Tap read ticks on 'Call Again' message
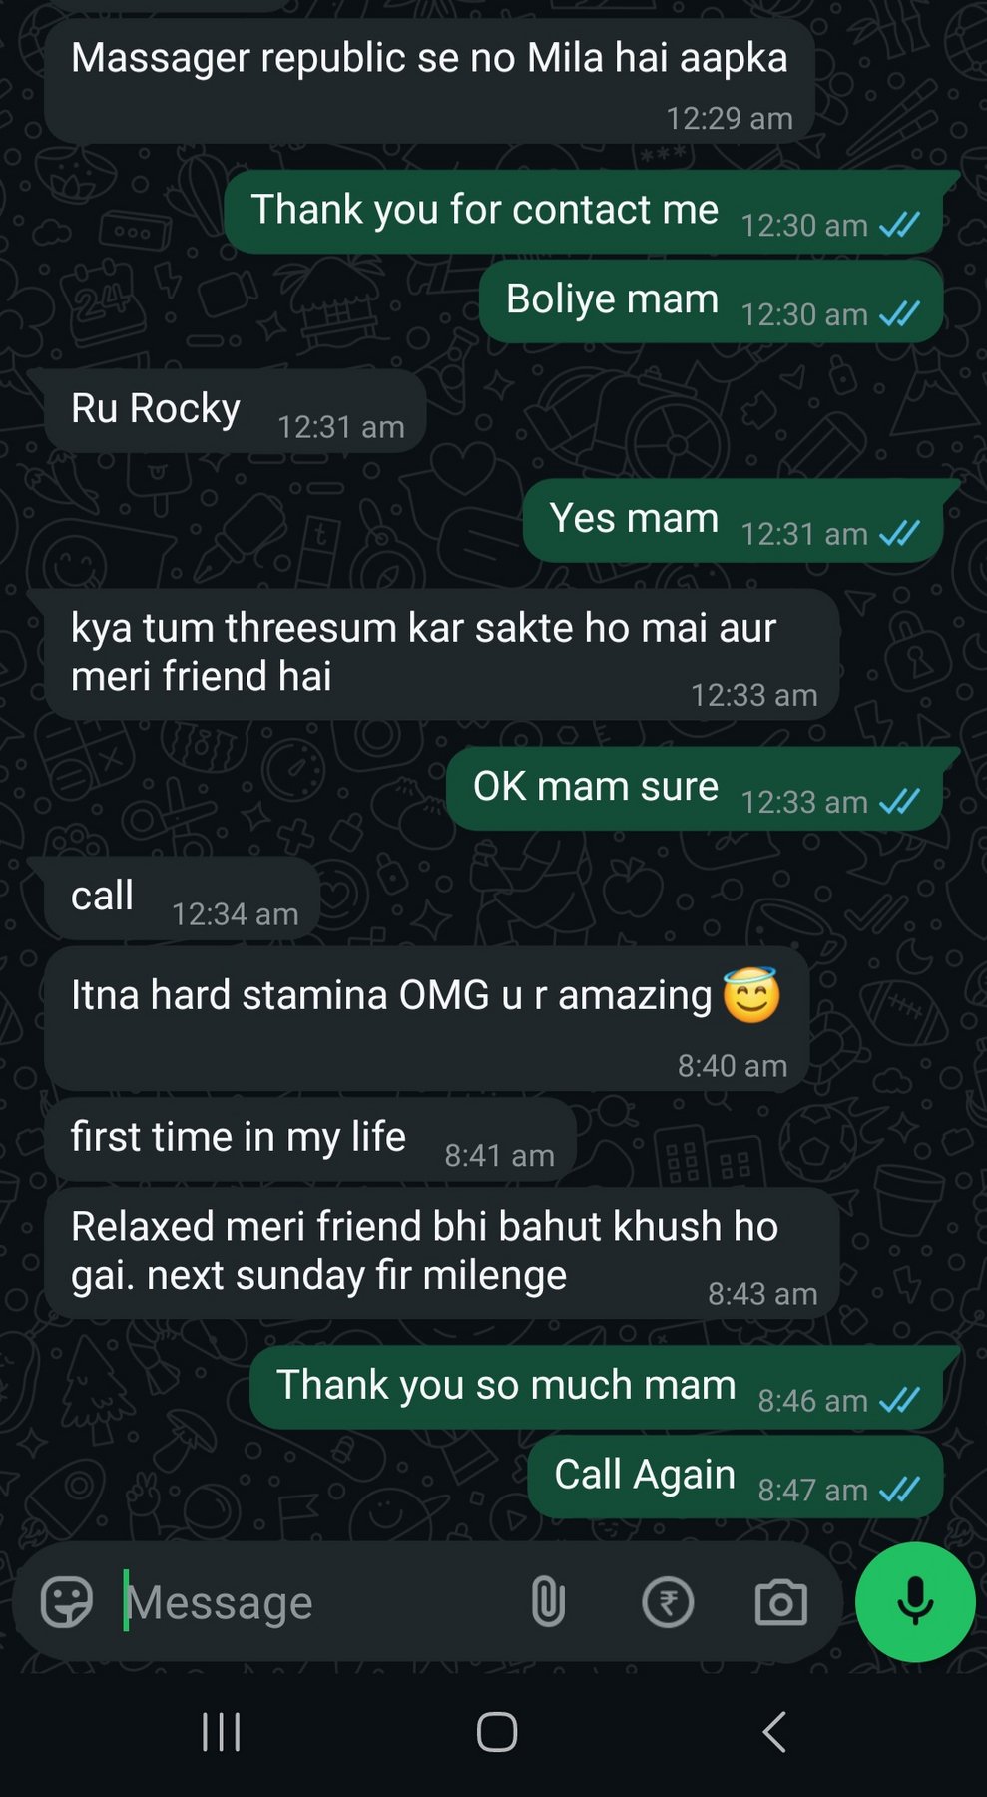This screenshot has height=1797, width=987. [899, 1491]
